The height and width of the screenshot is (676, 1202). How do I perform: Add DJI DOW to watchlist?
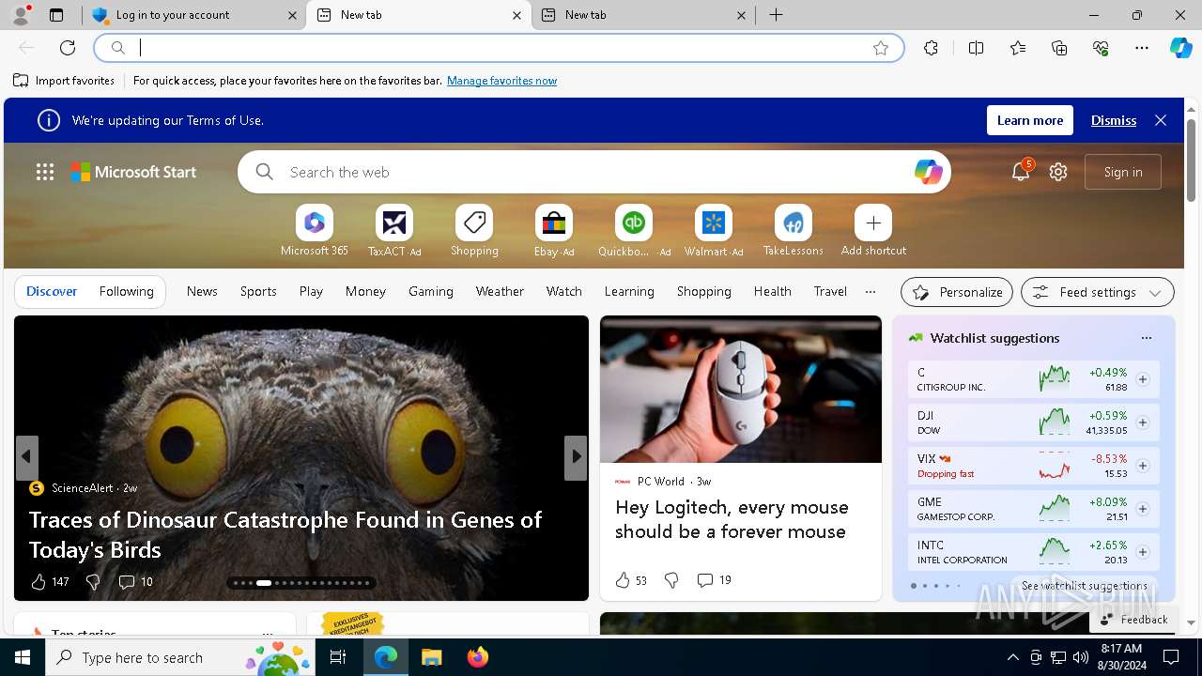click(x=1143, y=422)
